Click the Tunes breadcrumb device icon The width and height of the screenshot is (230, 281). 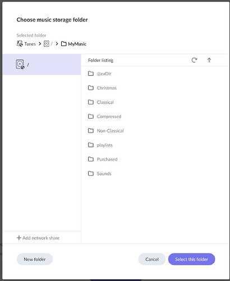pyautogui.click(x=20, y=44)
